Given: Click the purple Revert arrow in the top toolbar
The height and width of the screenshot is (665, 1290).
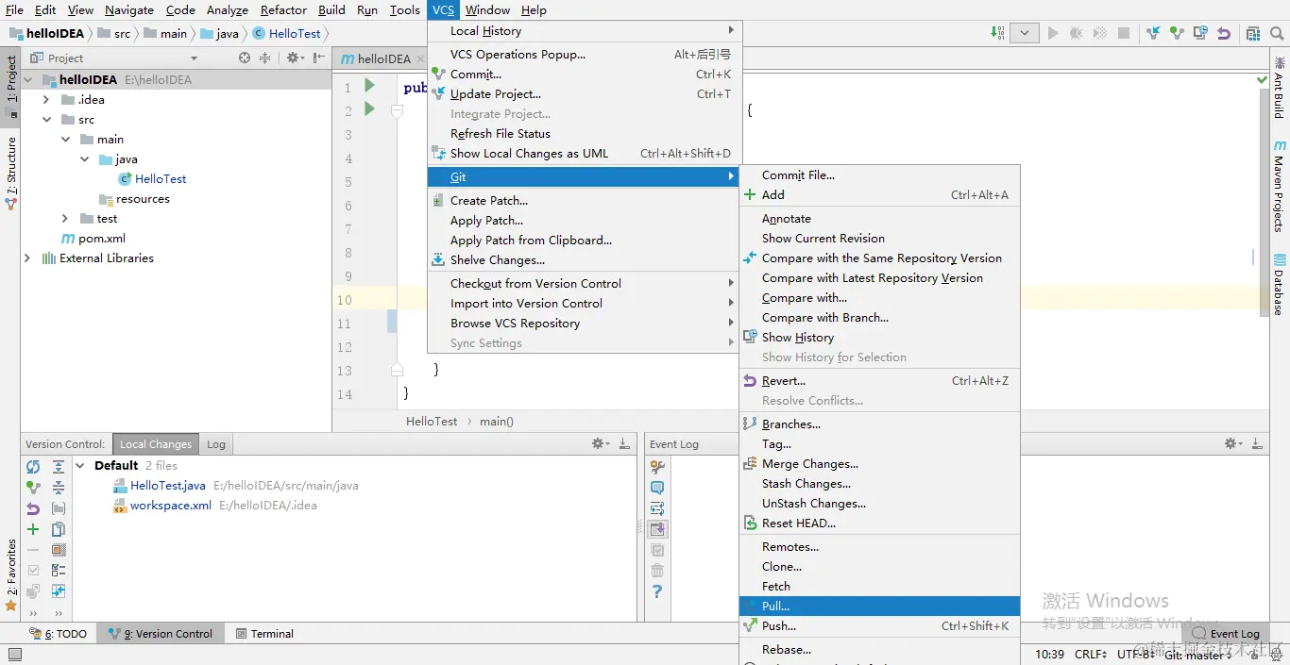Looking at the screenshot, I should [1224, 33].
